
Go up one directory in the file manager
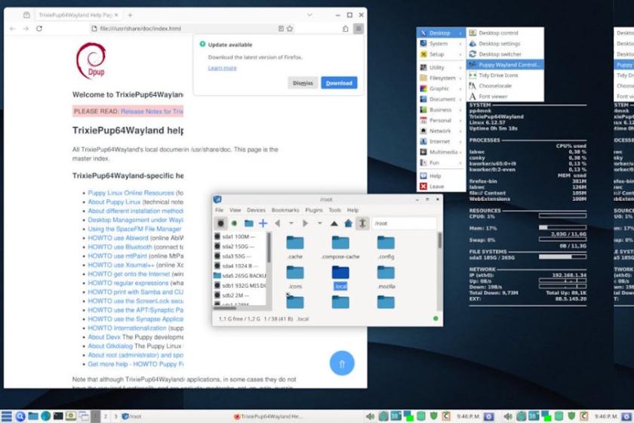coord(334,223)
